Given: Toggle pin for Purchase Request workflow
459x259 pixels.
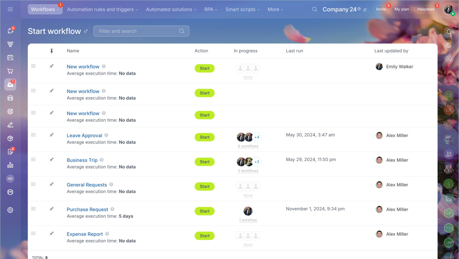Looking at the screenshot, I should [52, 209].
